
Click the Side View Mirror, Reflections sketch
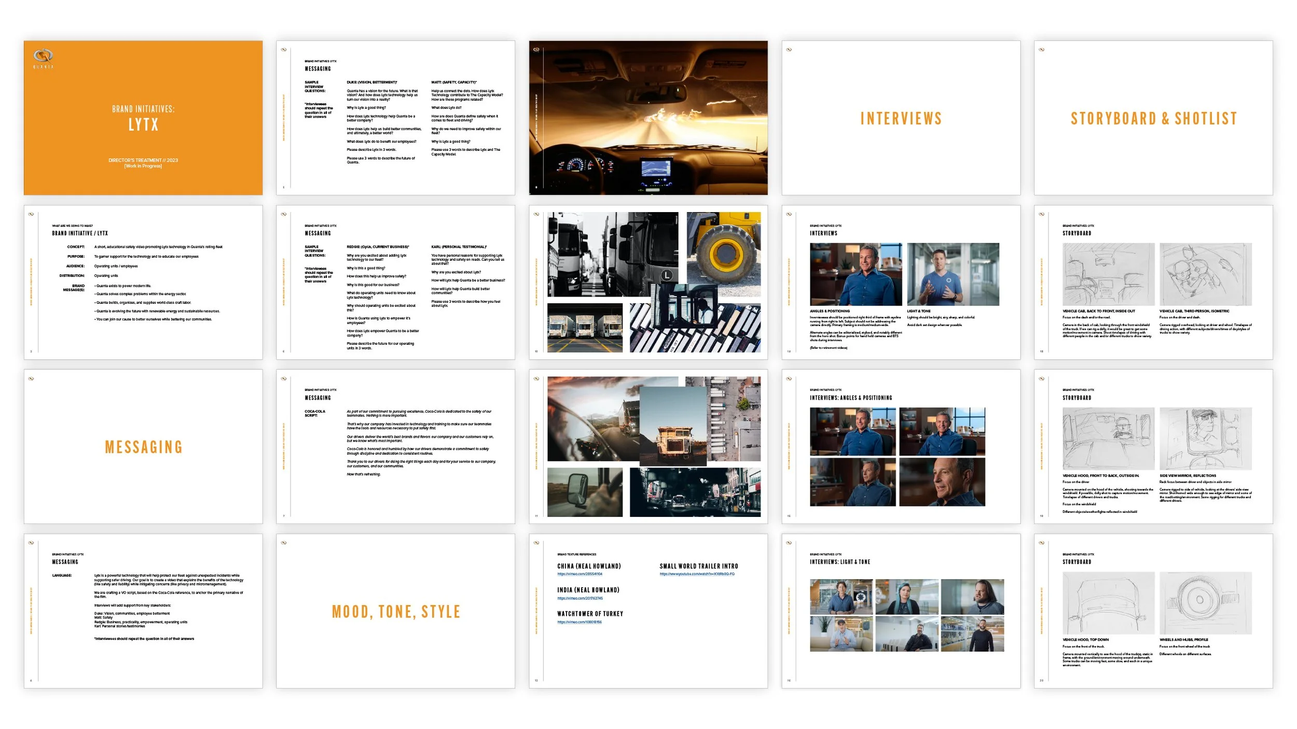click(x=1205, y=439)
